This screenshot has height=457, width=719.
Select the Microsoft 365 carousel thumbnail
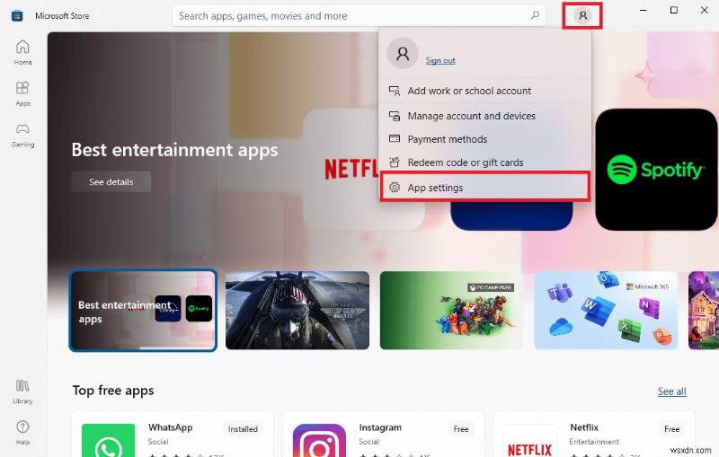pos(606,311)
